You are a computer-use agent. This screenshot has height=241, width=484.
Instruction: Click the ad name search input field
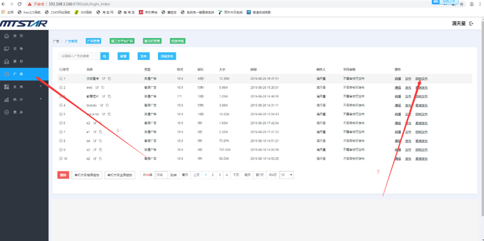(79, 56)
